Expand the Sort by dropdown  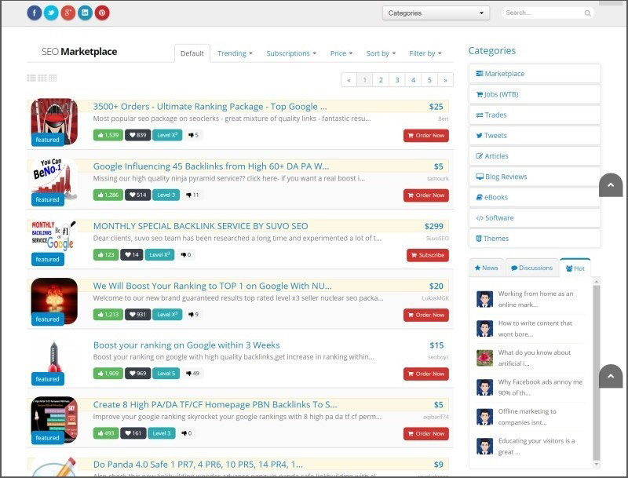pyautogui.click(x=380, y=53)
